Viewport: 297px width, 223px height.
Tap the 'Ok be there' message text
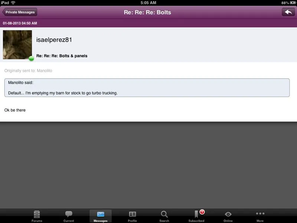[x=15, y=110]
